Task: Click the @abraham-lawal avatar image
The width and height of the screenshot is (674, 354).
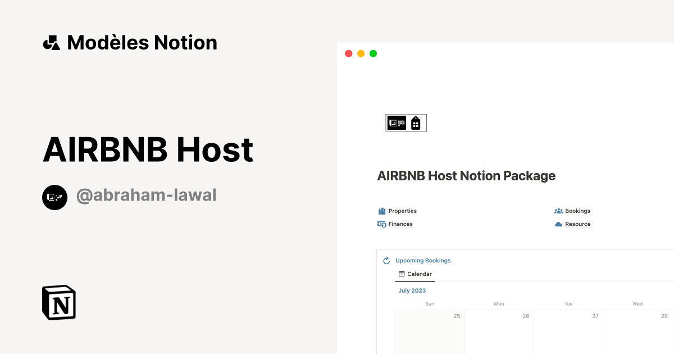Action: coord(54,197)
